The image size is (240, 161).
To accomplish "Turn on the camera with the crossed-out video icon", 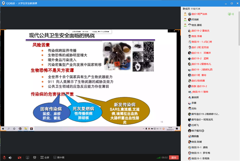I will pyautogui.click(x=20, y=158).
